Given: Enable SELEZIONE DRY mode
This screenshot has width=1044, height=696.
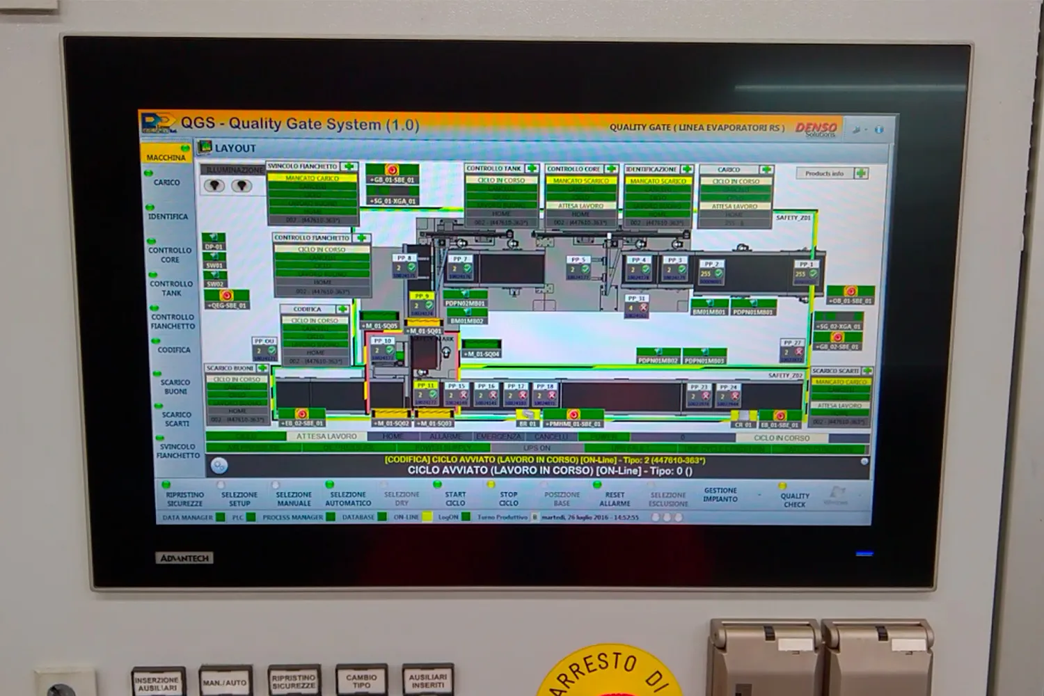Looking at the screenshot, I should [x=402, y=496].
